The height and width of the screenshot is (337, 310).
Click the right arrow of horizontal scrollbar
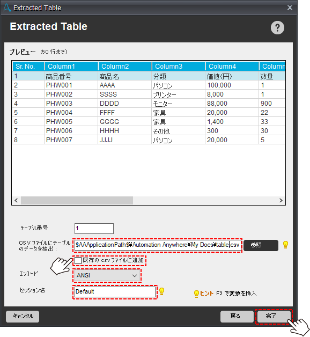(281, 200)
